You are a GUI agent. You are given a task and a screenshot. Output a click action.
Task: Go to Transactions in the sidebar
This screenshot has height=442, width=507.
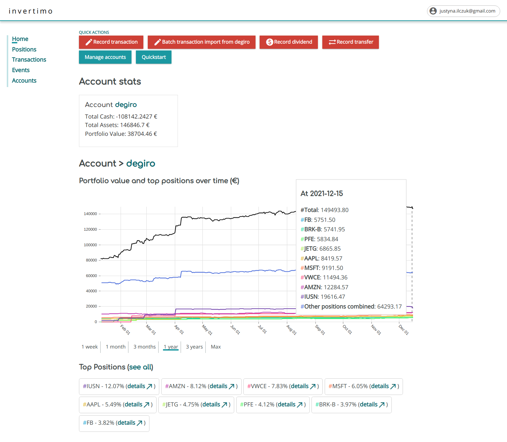pyautogui.click(x=29, y=60)
